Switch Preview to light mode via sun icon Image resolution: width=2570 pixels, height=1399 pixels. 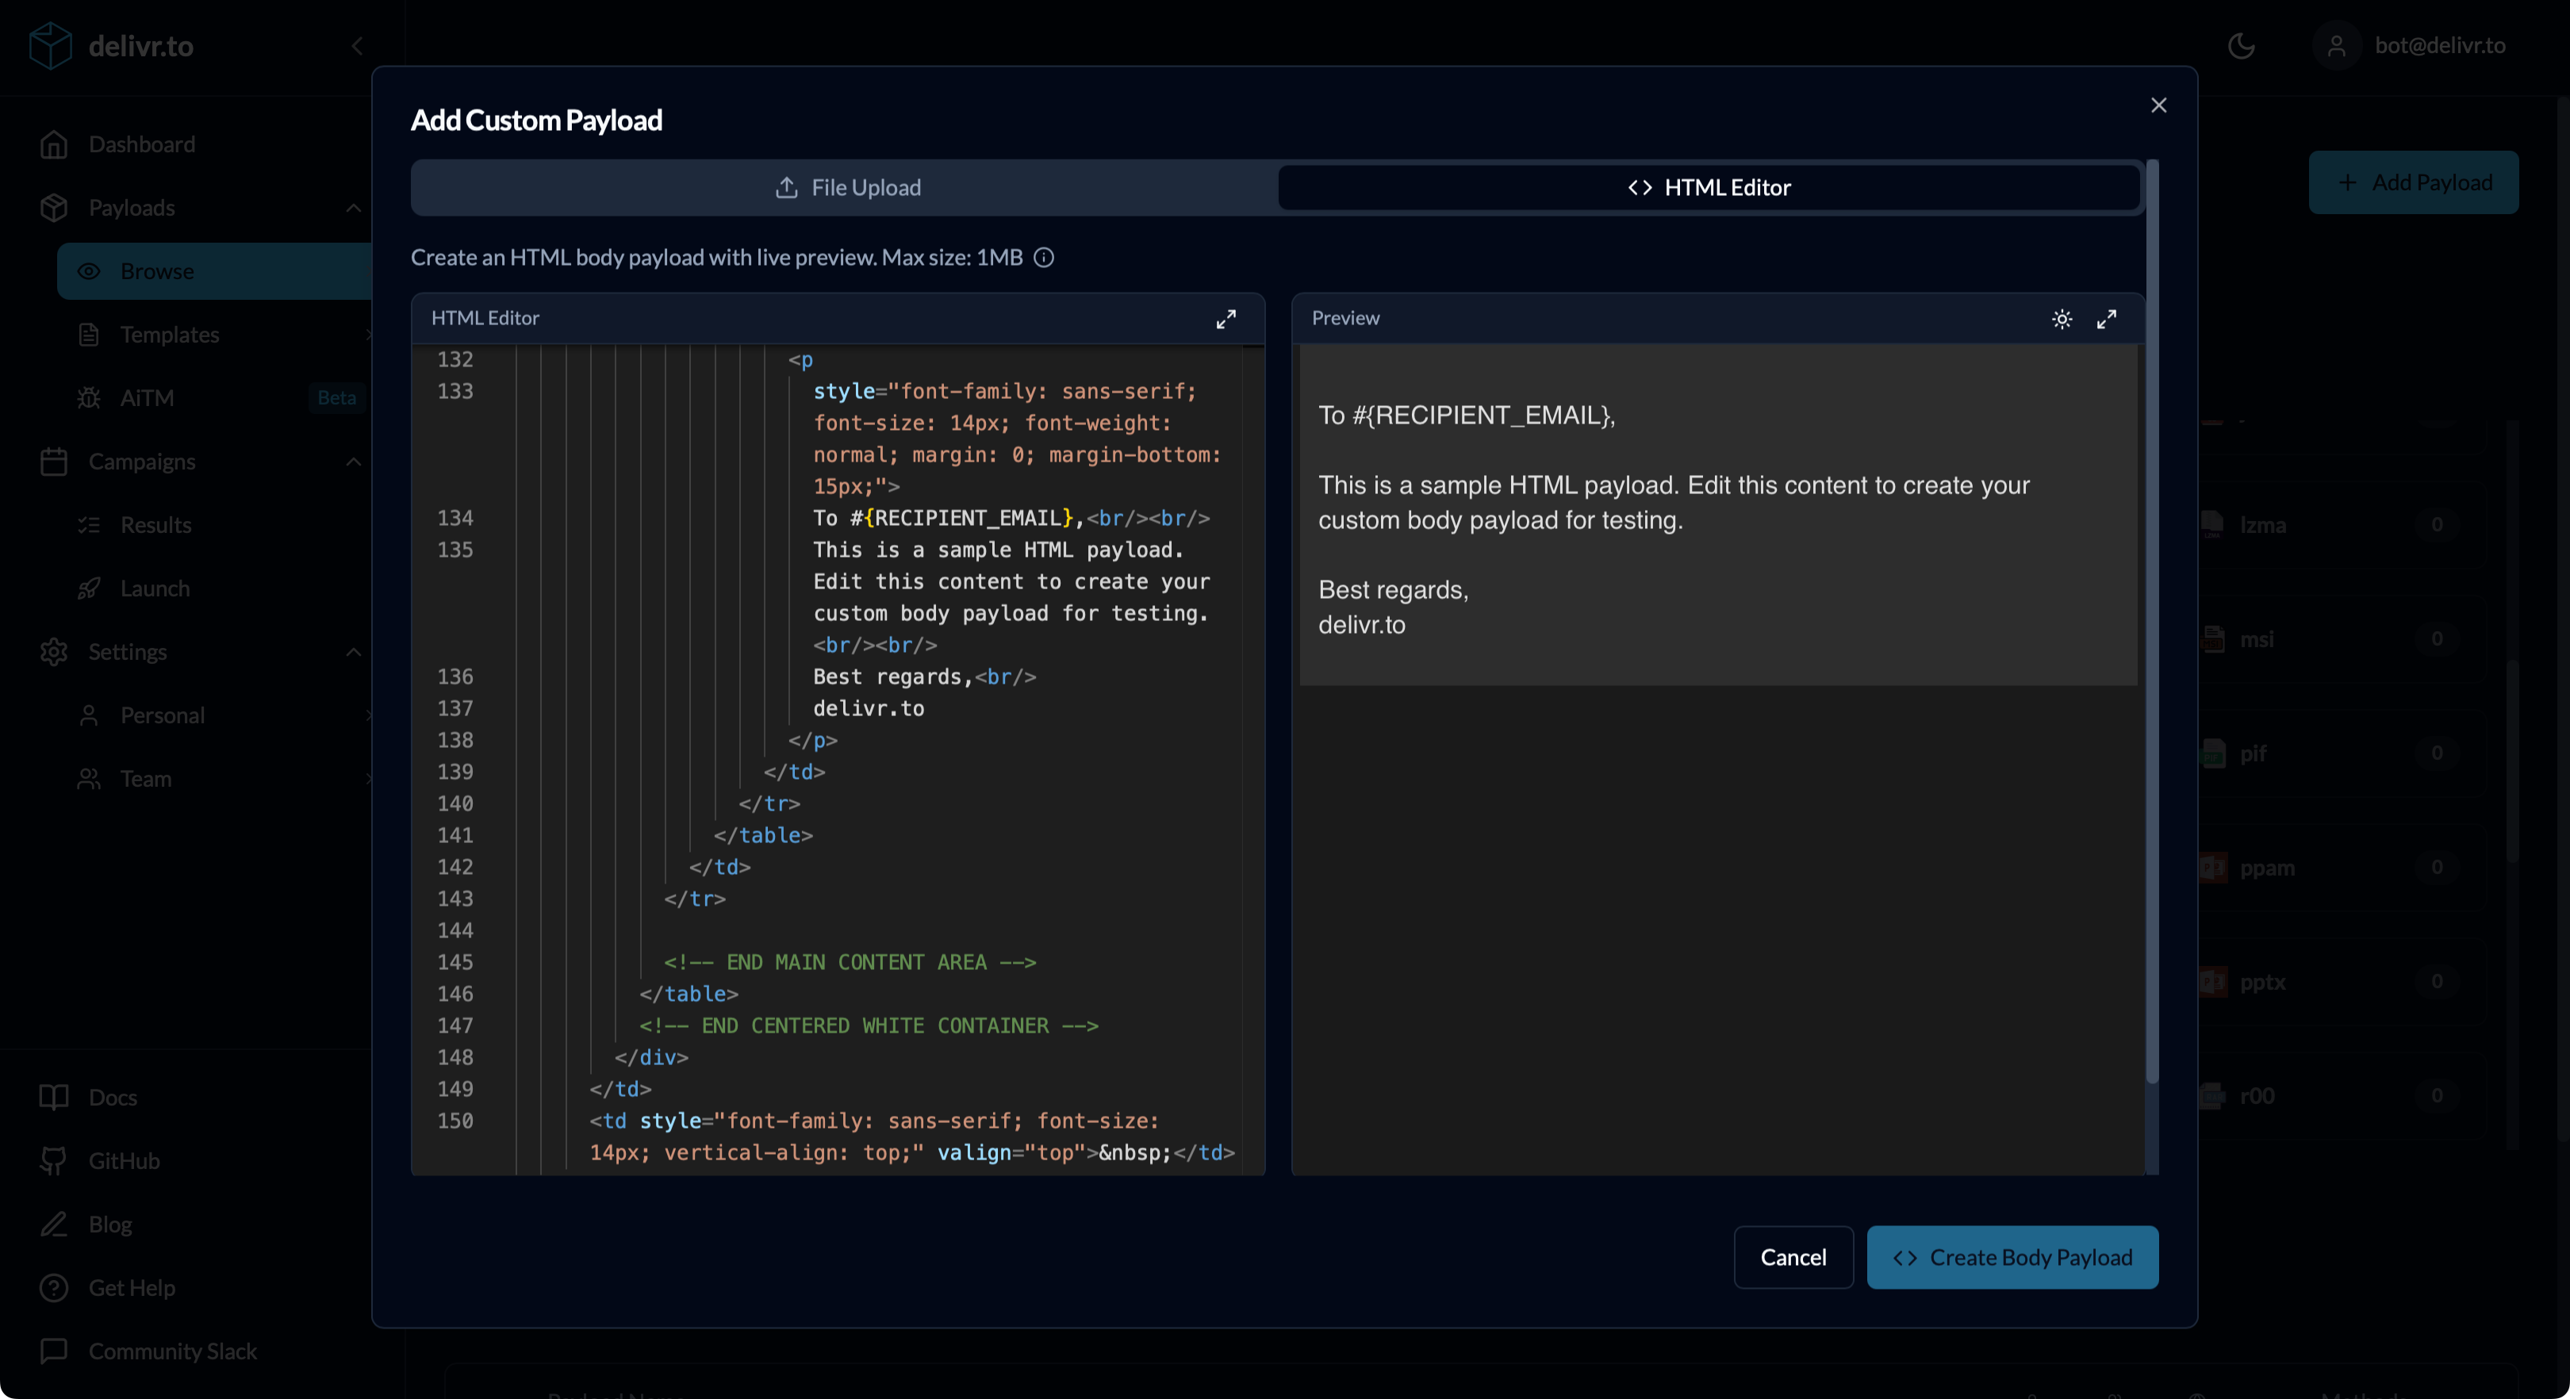pos(2062,320)
